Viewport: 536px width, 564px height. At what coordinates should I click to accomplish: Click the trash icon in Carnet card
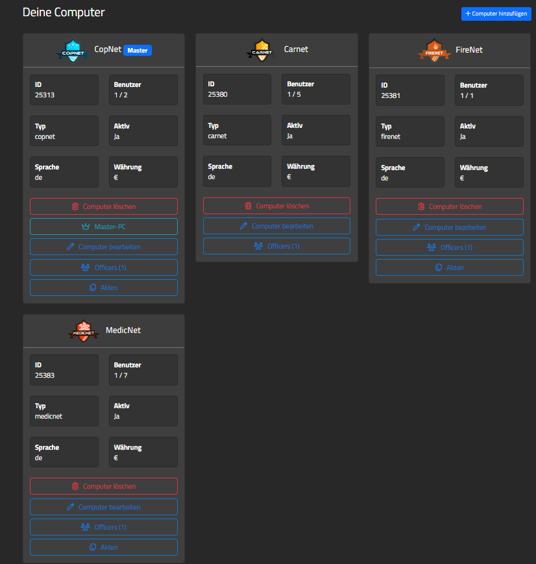[249, 206]
